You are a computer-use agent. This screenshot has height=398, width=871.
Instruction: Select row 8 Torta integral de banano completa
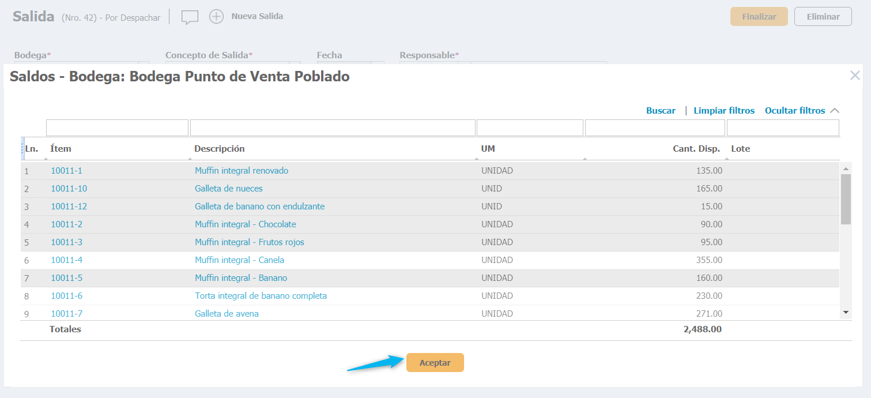pyautogui.click(x=261, y=296)
